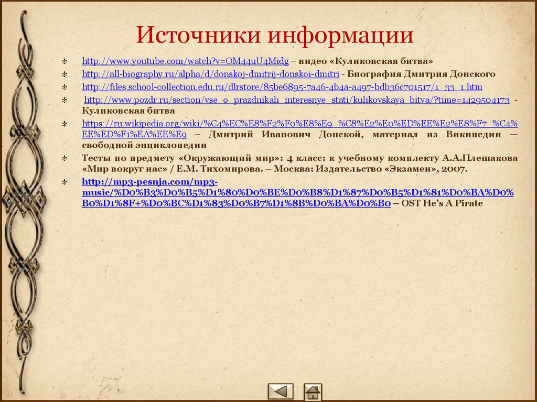Click the back navigation arrow icon

[280, 390]
